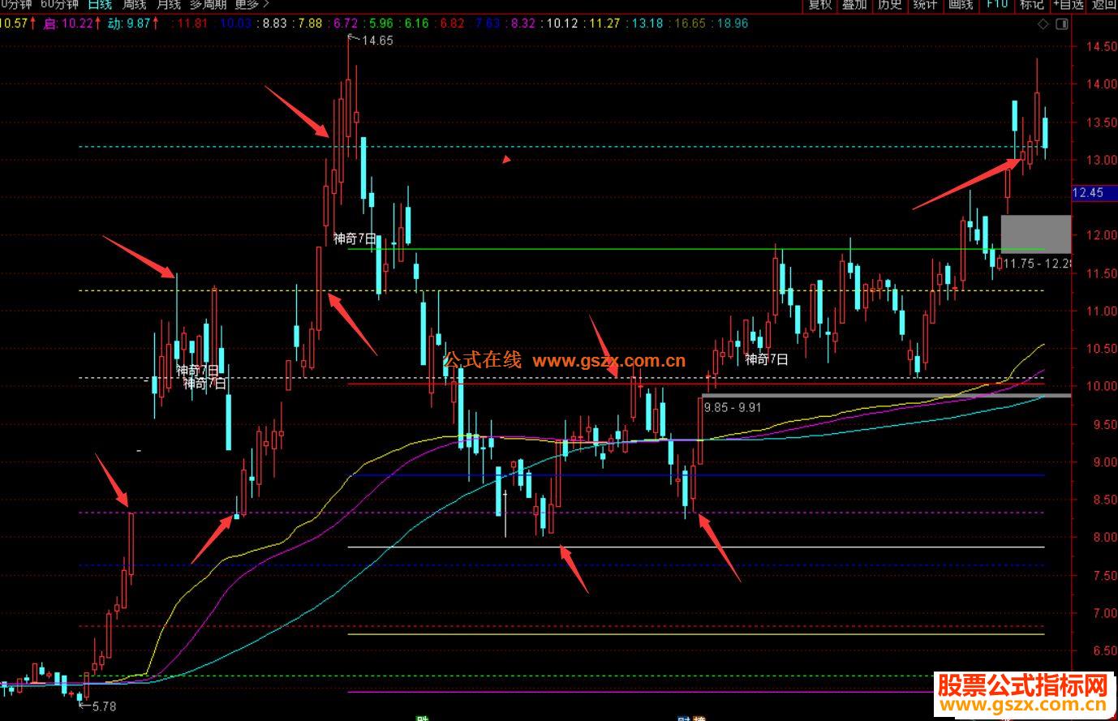
Task: Open the 月线 monthly chart
Action: [168, 4]
